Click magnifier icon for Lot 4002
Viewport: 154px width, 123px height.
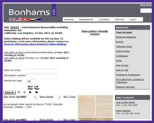(35, 119)
